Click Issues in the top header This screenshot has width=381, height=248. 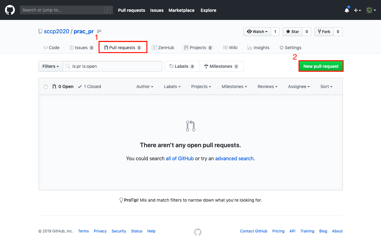click(x=157, y=10)
